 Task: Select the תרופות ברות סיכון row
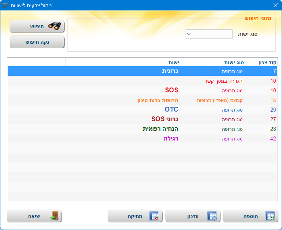click(x=142, y=100)
